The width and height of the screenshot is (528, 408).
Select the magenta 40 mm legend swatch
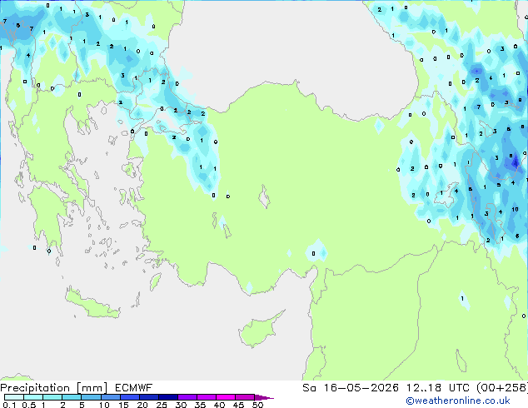[x=226, y=397]
